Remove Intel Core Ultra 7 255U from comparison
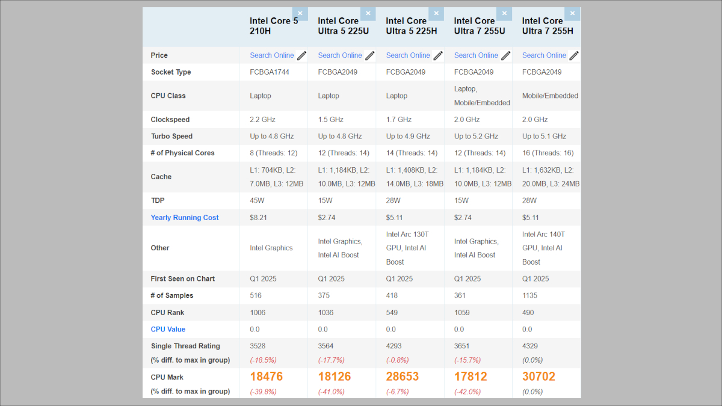Viewport: 722px width, 406px height. tap(504, 14)
